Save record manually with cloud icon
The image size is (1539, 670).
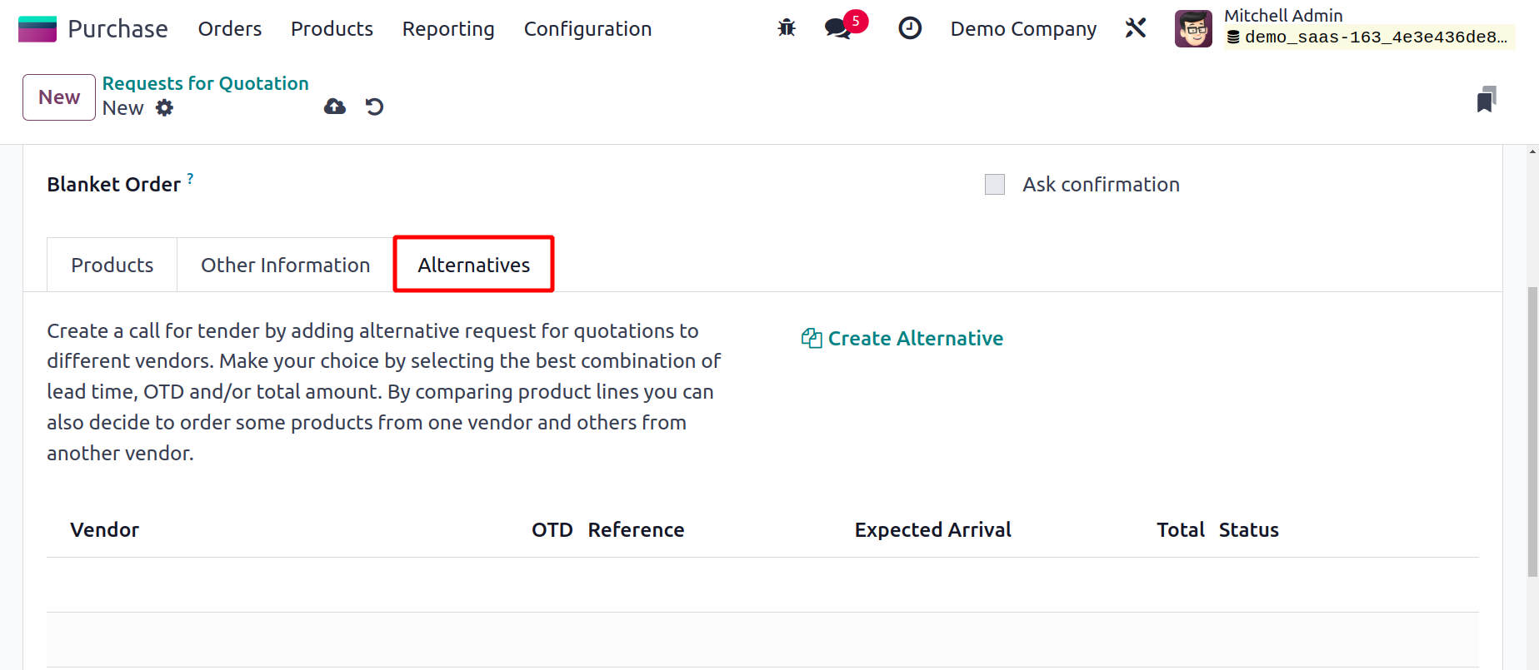335,107
